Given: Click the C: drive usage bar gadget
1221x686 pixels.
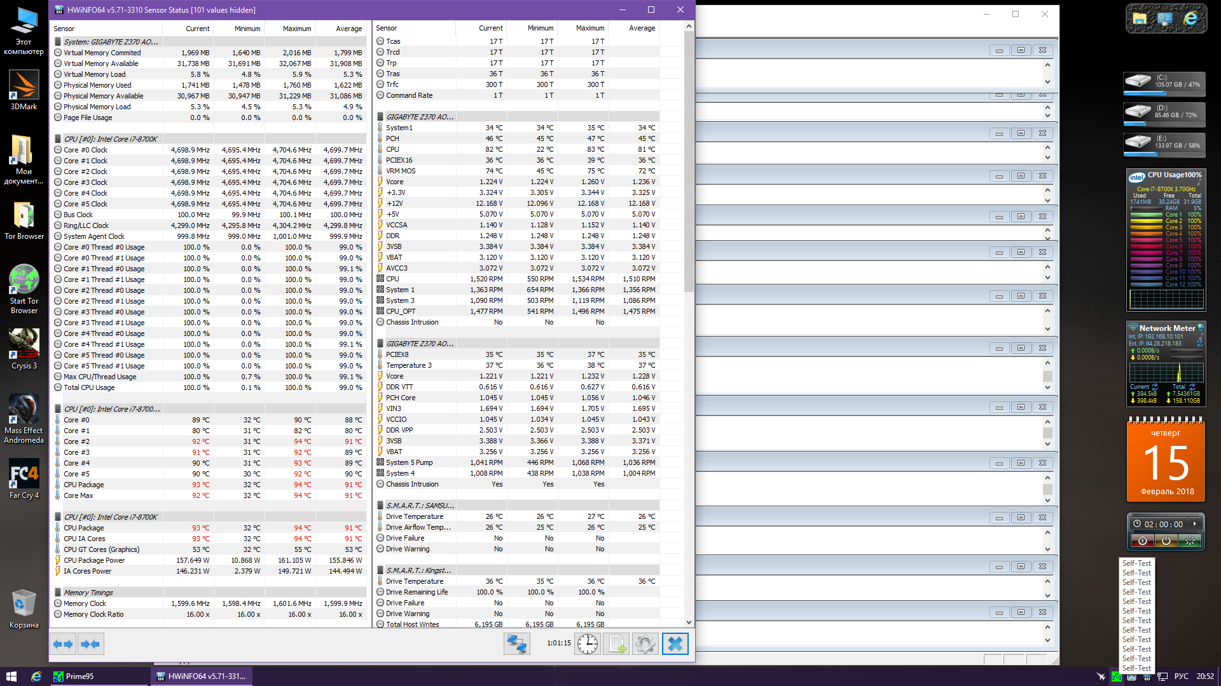Looking at the screenshot, I should coord(1164,85).
